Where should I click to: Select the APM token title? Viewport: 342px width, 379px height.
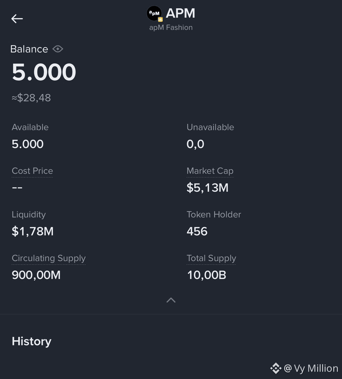pos(180,13)
